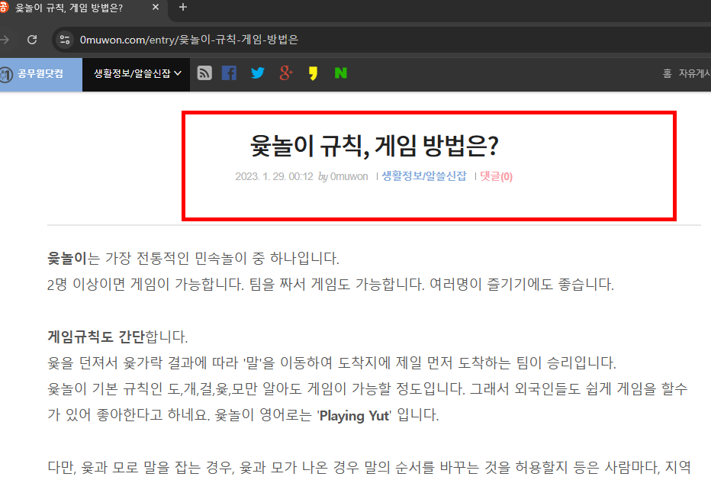Open the 자유게시 menu item
The image size is (711, 480).
(697, 72)
